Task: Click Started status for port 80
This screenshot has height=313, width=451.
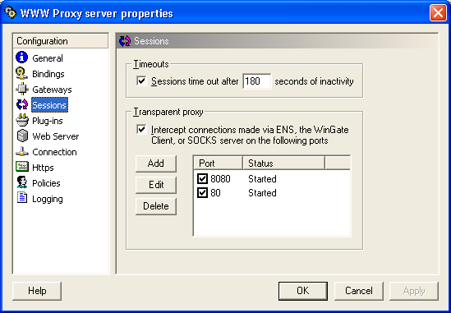Action: pos(262,192)
